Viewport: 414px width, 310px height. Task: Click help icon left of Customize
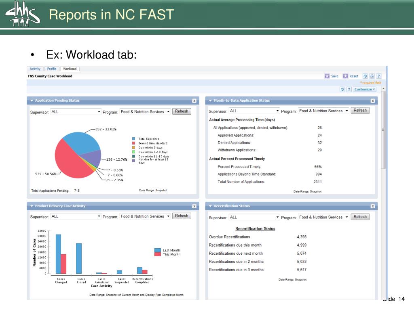[x=349, y=89]
